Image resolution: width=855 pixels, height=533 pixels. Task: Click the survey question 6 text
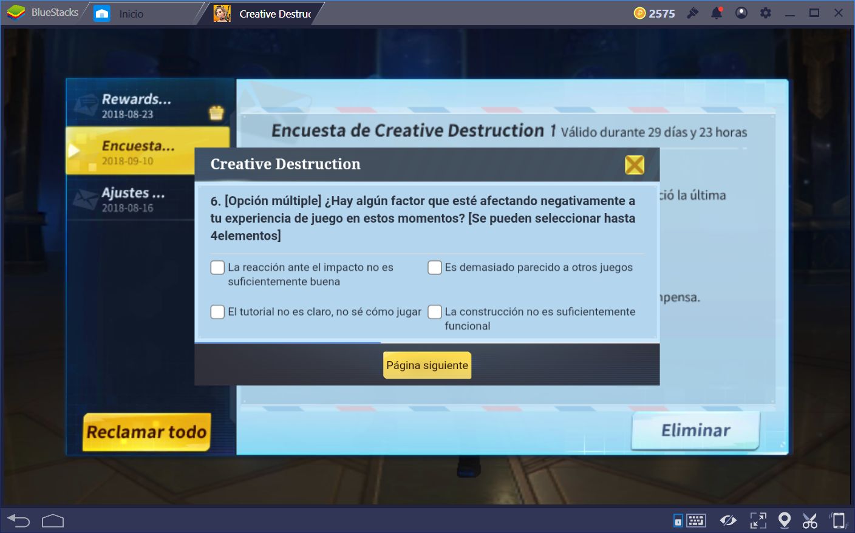pos(423,218)
